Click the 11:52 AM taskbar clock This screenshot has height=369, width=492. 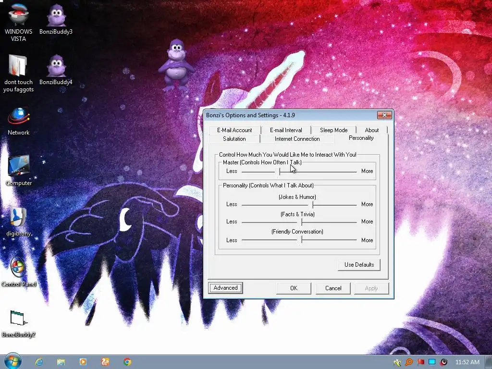pyautogui.click(x=467, y=362)
